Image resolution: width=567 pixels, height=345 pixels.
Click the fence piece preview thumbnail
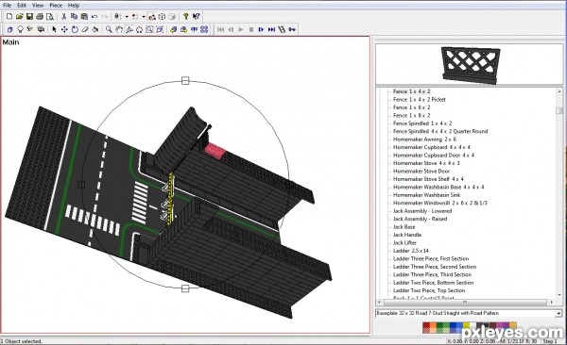tap(471, 65)
